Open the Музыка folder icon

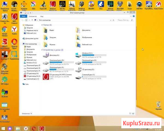click(x=45, y=44)
